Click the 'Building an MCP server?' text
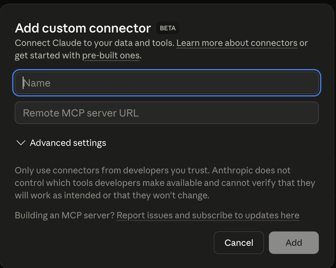Screen dimensions: 336x268 point(65,215)
